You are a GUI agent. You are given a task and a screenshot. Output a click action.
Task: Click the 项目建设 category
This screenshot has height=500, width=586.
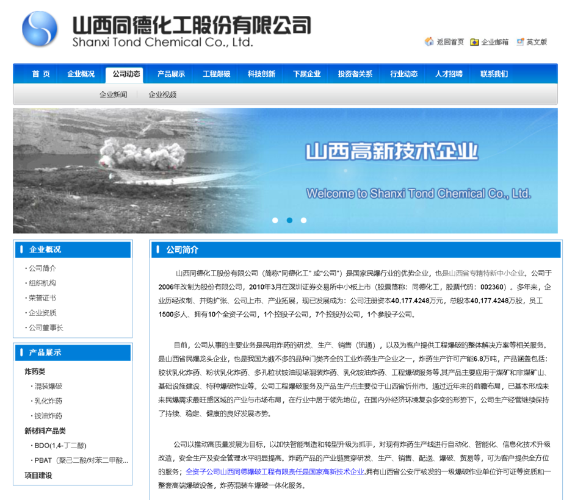pos(38,476)
